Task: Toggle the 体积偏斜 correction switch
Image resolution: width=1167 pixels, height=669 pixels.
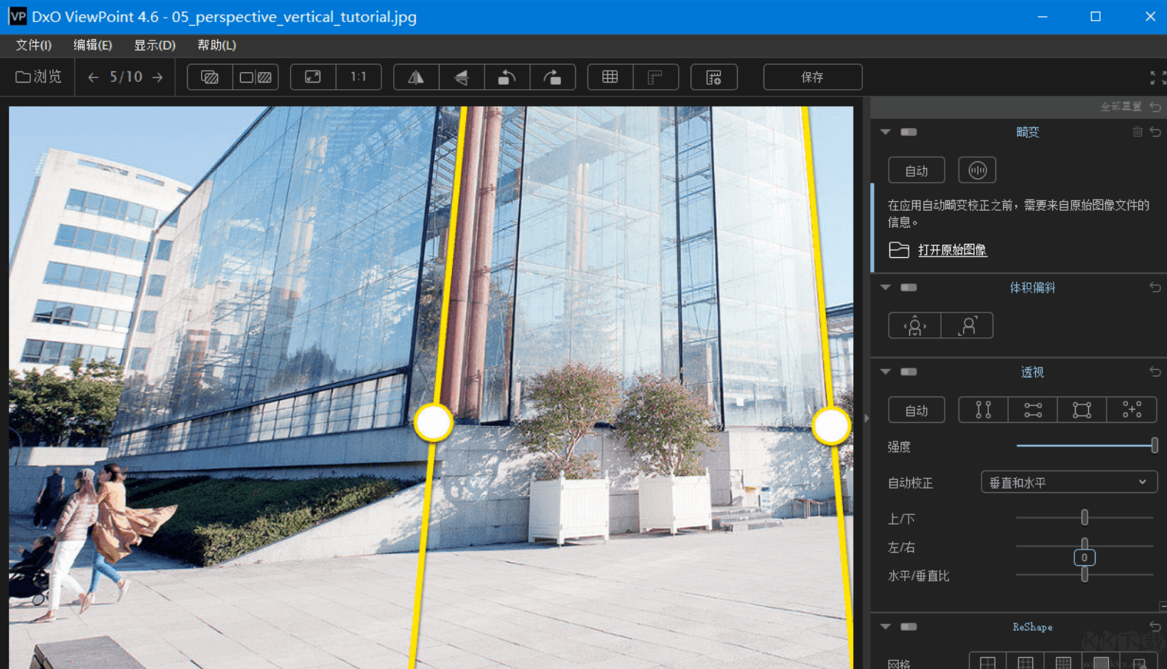Action: point(909,287)
